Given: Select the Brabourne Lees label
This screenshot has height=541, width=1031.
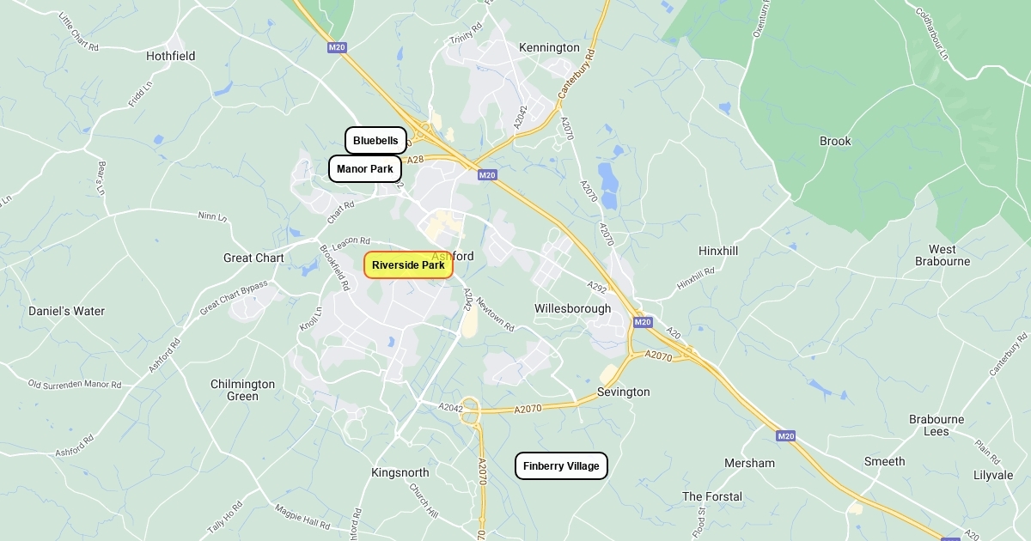Looking at the screenshot, I should [x=936, y=425].
